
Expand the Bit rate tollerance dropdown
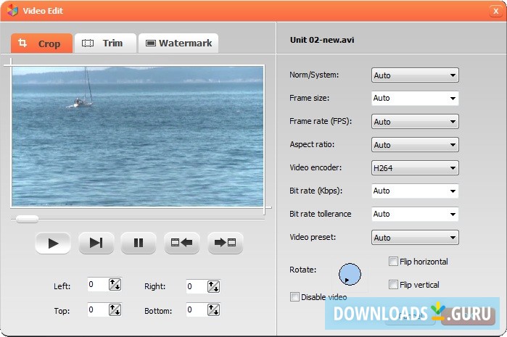[415, 215]
